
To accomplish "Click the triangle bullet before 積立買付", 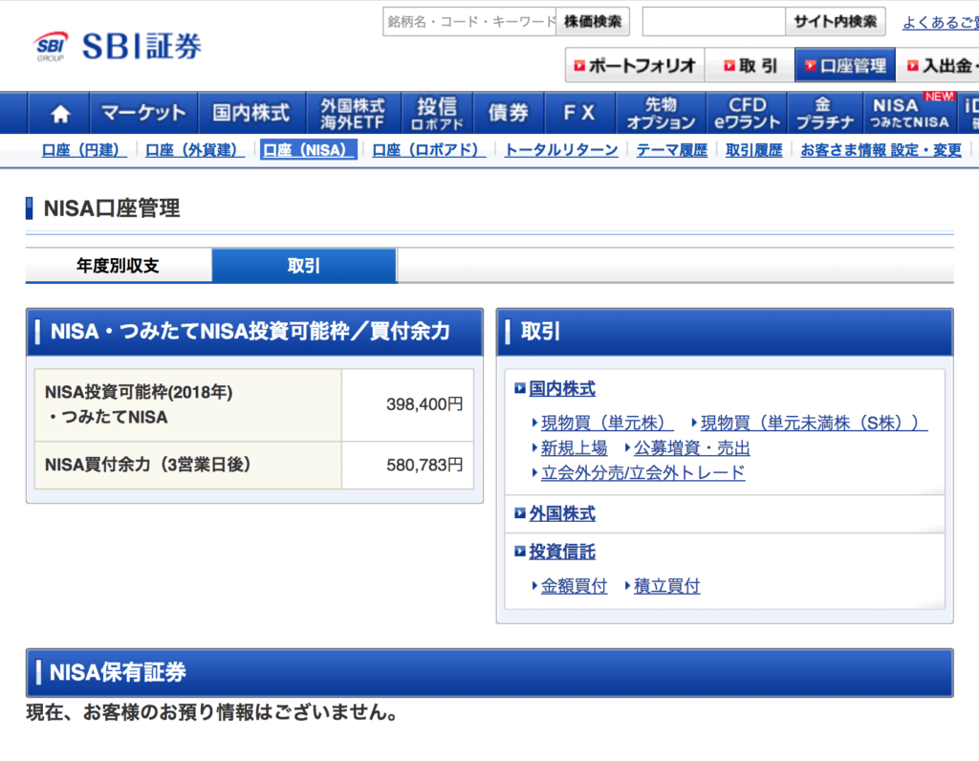I will tap(627, 586).
